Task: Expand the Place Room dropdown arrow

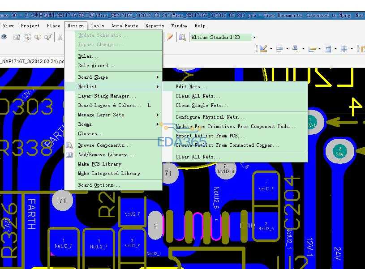Action: coord(335,49)
